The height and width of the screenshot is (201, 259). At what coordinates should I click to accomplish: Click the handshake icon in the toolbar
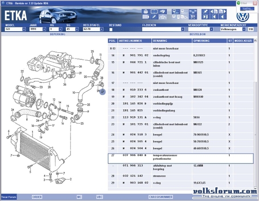click(x=163, y=12)
